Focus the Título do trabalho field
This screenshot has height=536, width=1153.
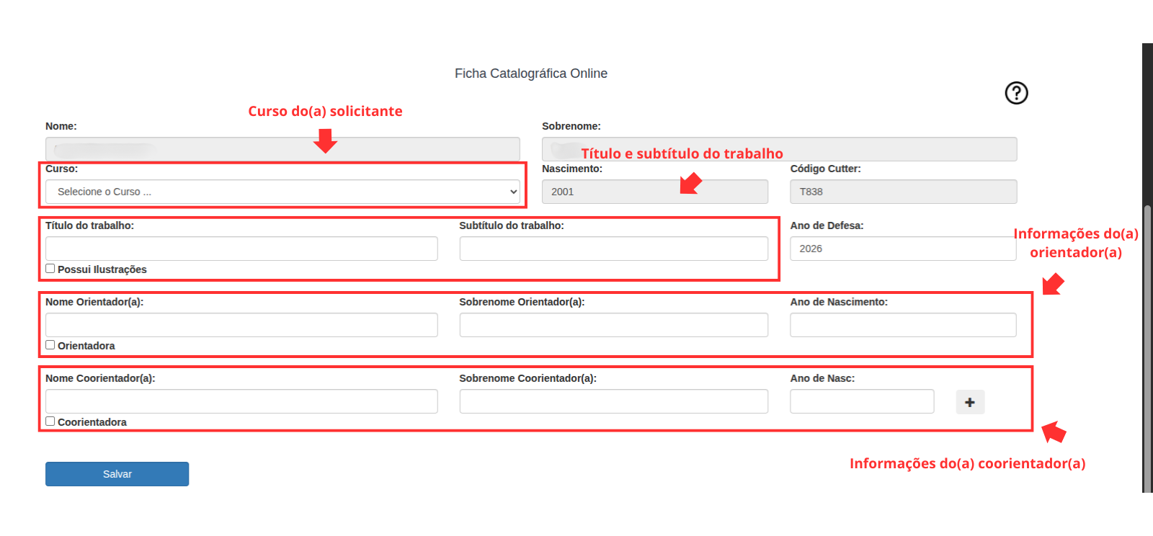pos(241,249)
